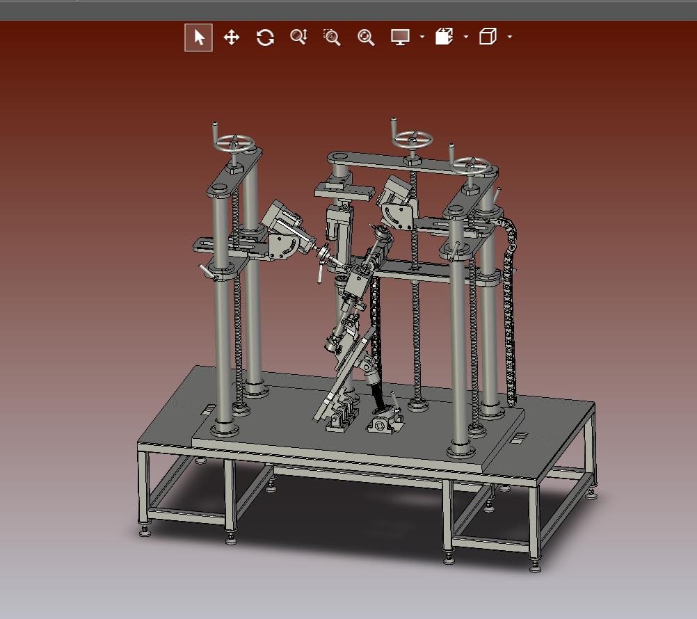The height and width of the screenshot is (619, 697).
Task: Pick the dynamic Zoom in/out tool
Action: click(x=298, y=37)
